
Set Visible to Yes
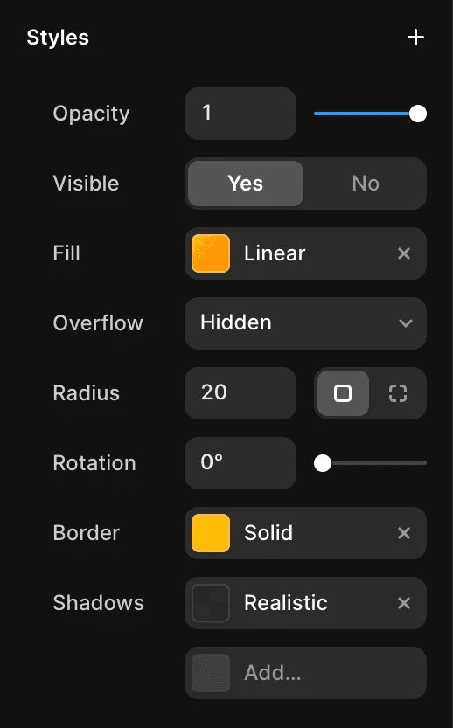click(x=246, y=184)
